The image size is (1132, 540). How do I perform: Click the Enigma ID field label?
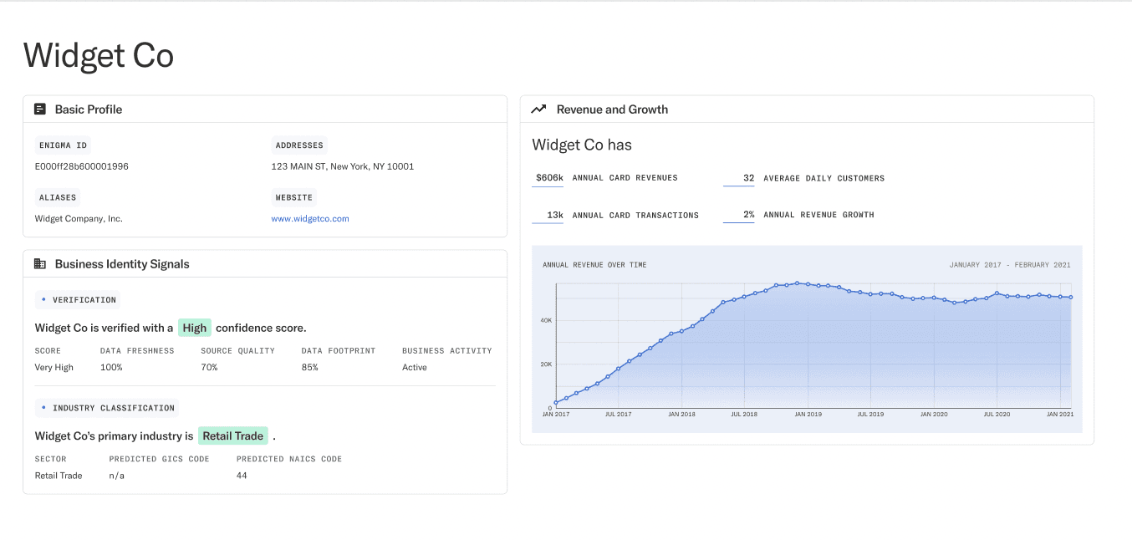pos(63,145)
